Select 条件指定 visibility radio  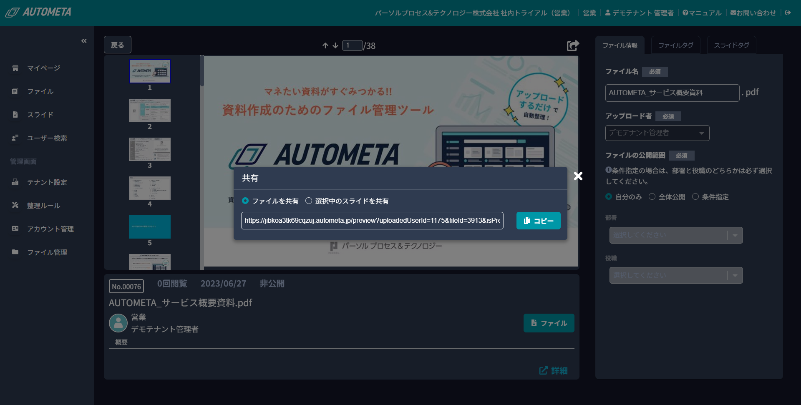(695, 197)
